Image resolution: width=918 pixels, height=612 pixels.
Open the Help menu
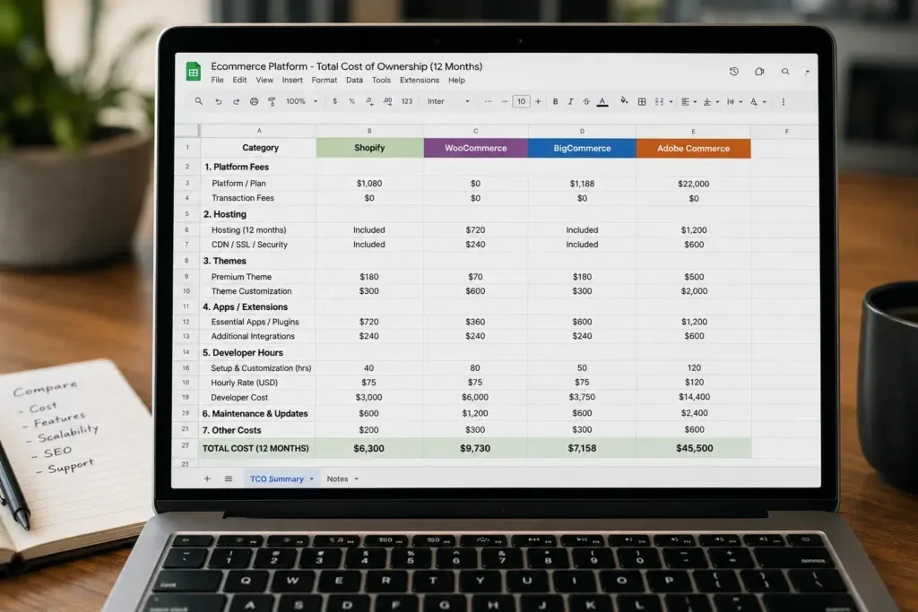point(456,80)
